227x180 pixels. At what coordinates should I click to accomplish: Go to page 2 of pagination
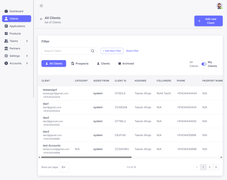pos(210,167)
